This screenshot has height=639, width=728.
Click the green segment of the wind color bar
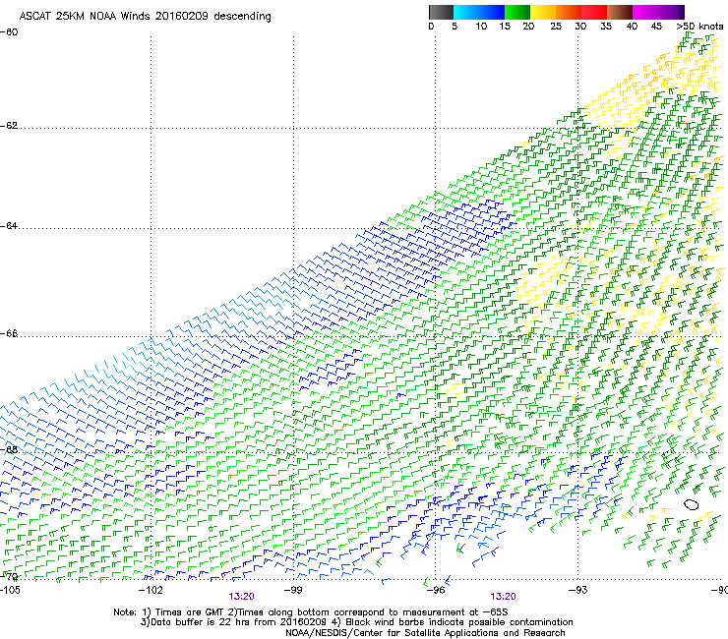point(517,12)
